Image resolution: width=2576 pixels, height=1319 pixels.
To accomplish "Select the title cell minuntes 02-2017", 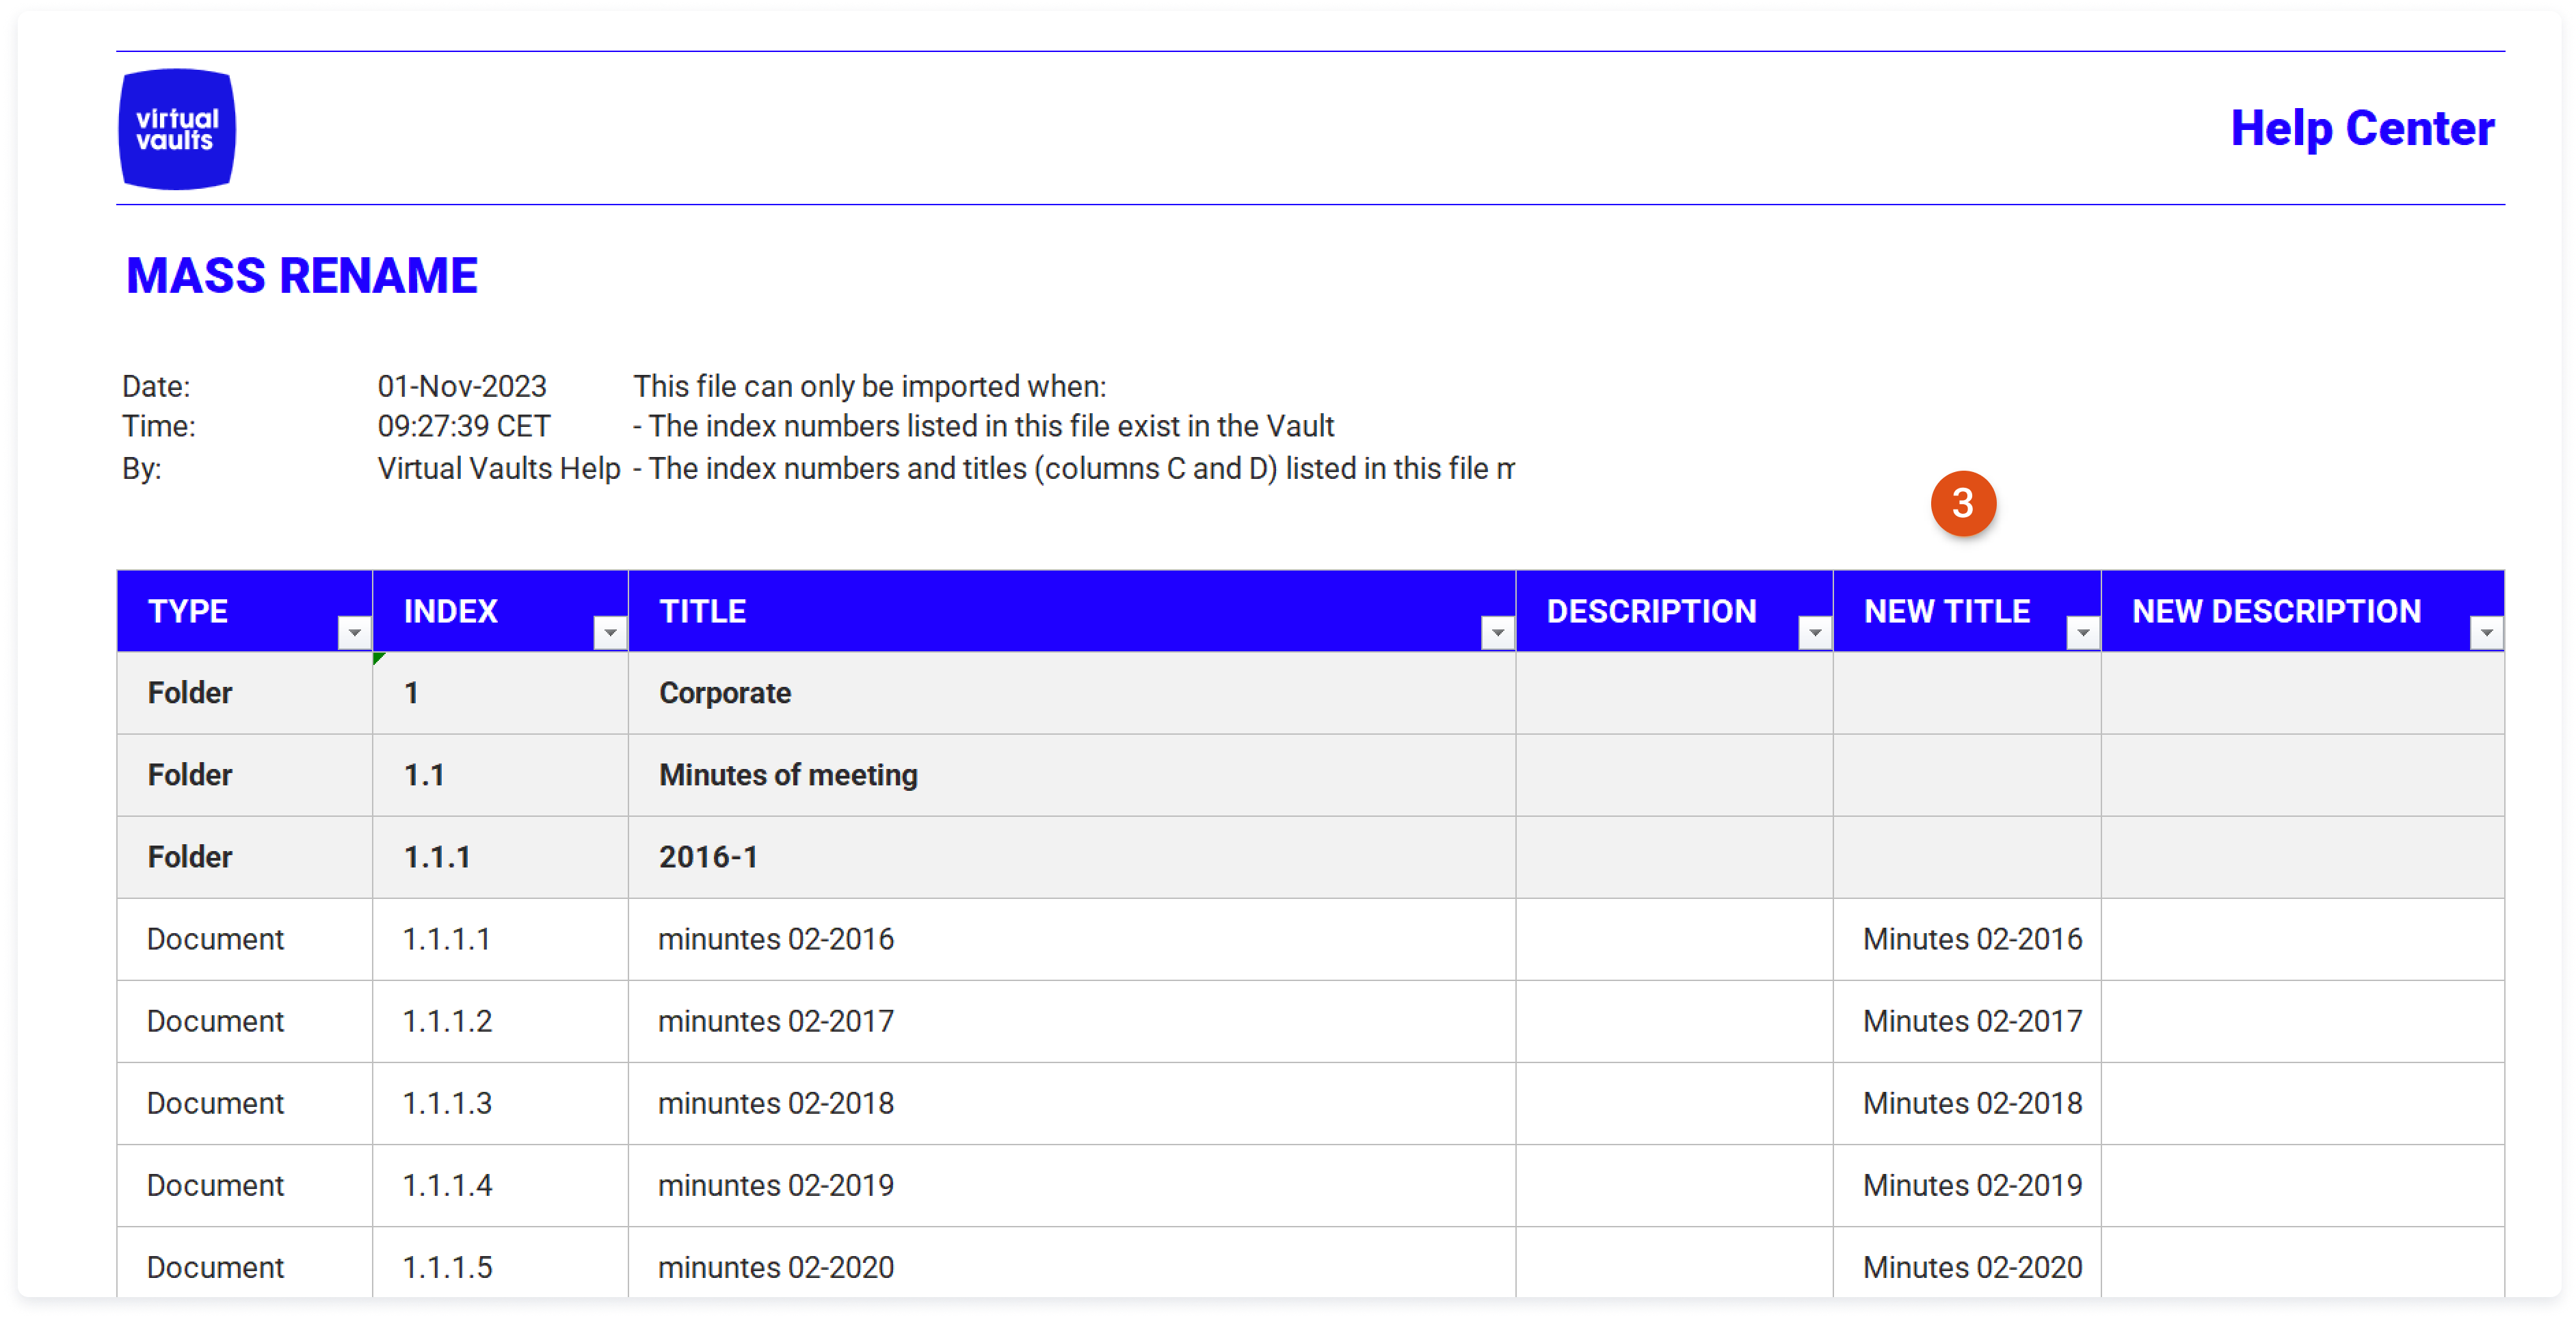I will coord(1071,1021).
